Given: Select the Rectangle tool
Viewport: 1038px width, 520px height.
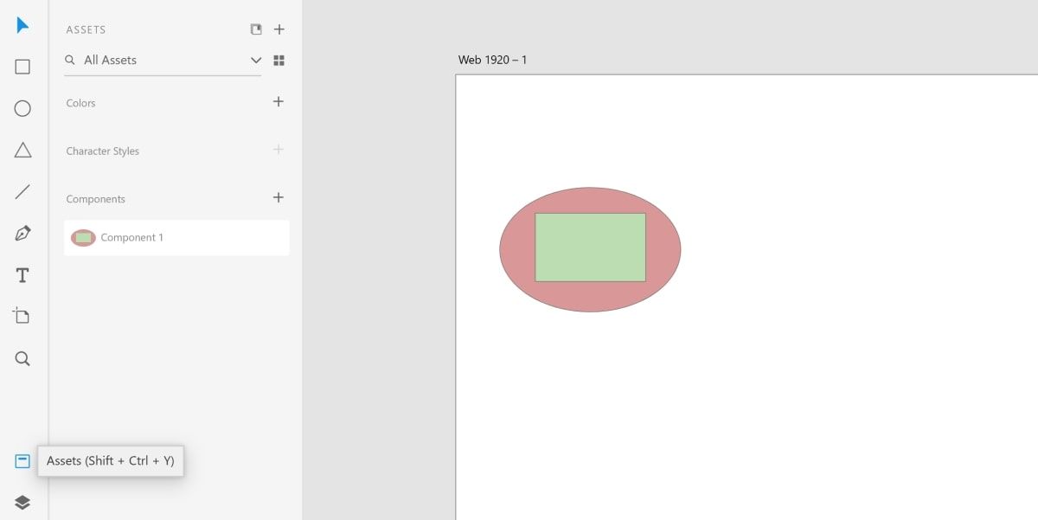Looking at the screenshot, I should coord(22,67).
